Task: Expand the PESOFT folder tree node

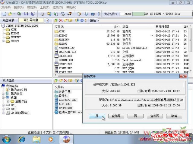Action: tap(3, 41)
